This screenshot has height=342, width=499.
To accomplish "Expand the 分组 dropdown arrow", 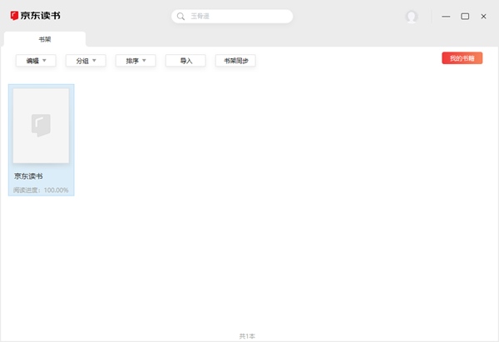I will [x=94, y=60].
